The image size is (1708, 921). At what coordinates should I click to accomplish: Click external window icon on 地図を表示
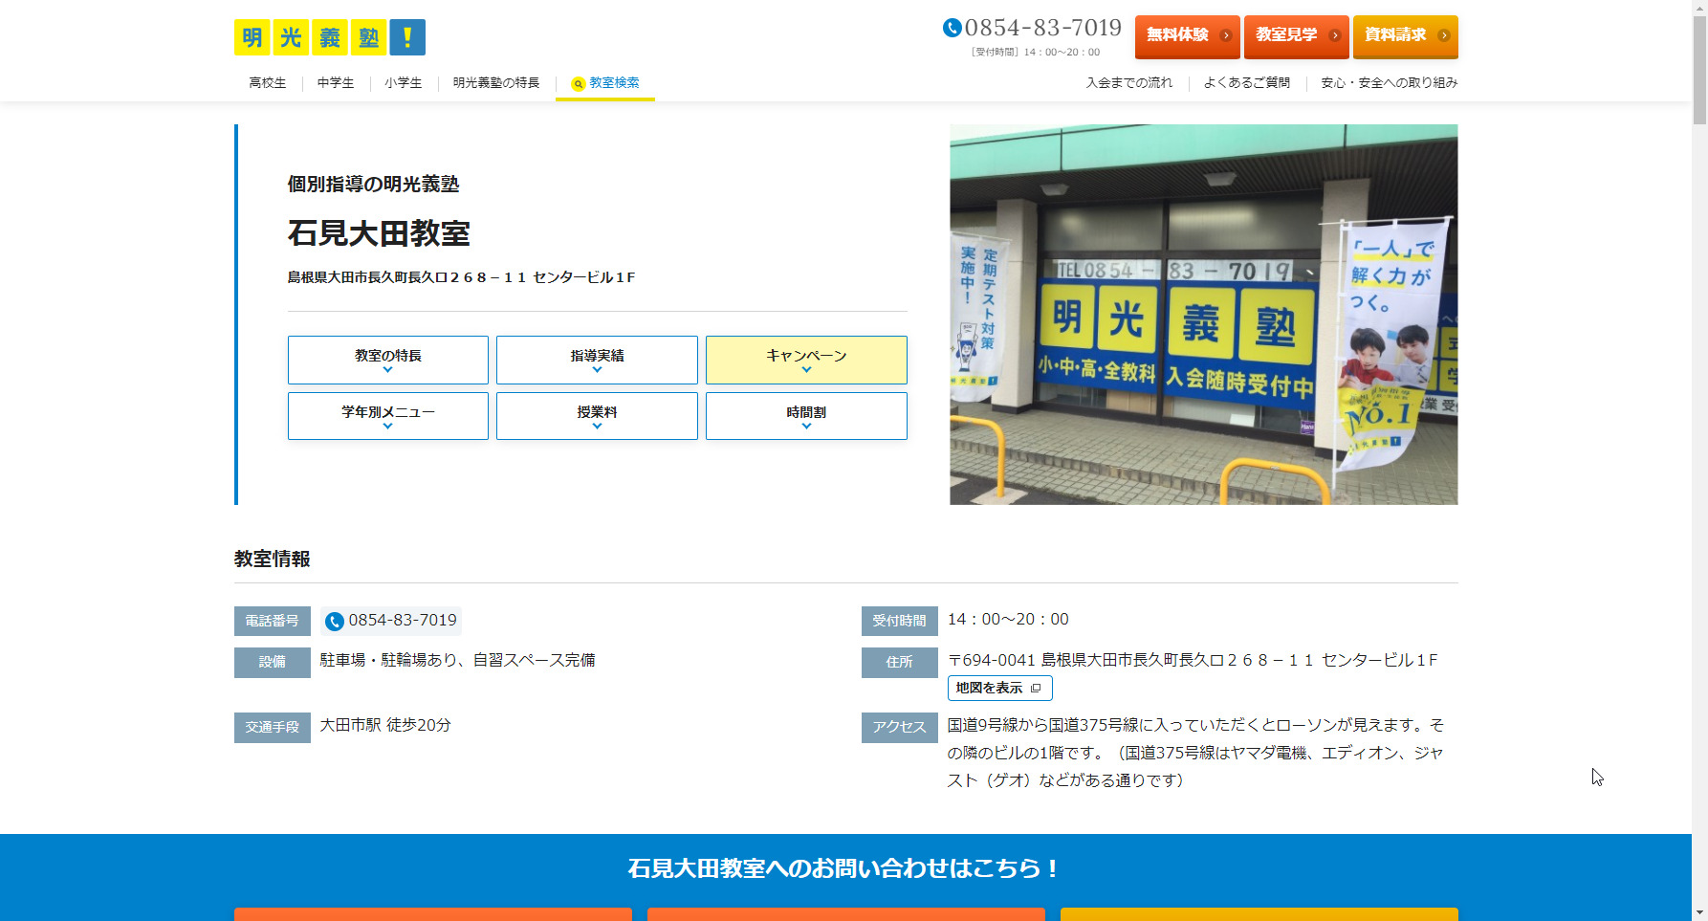tap(1036, 688)
